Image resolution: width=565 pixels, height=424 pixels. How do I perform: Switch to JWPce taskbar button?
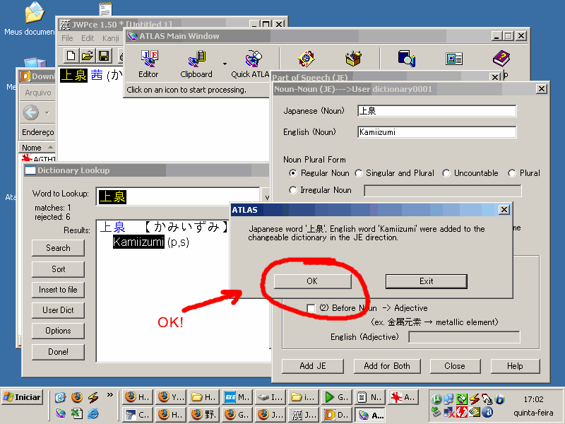(x=304, y=415)
